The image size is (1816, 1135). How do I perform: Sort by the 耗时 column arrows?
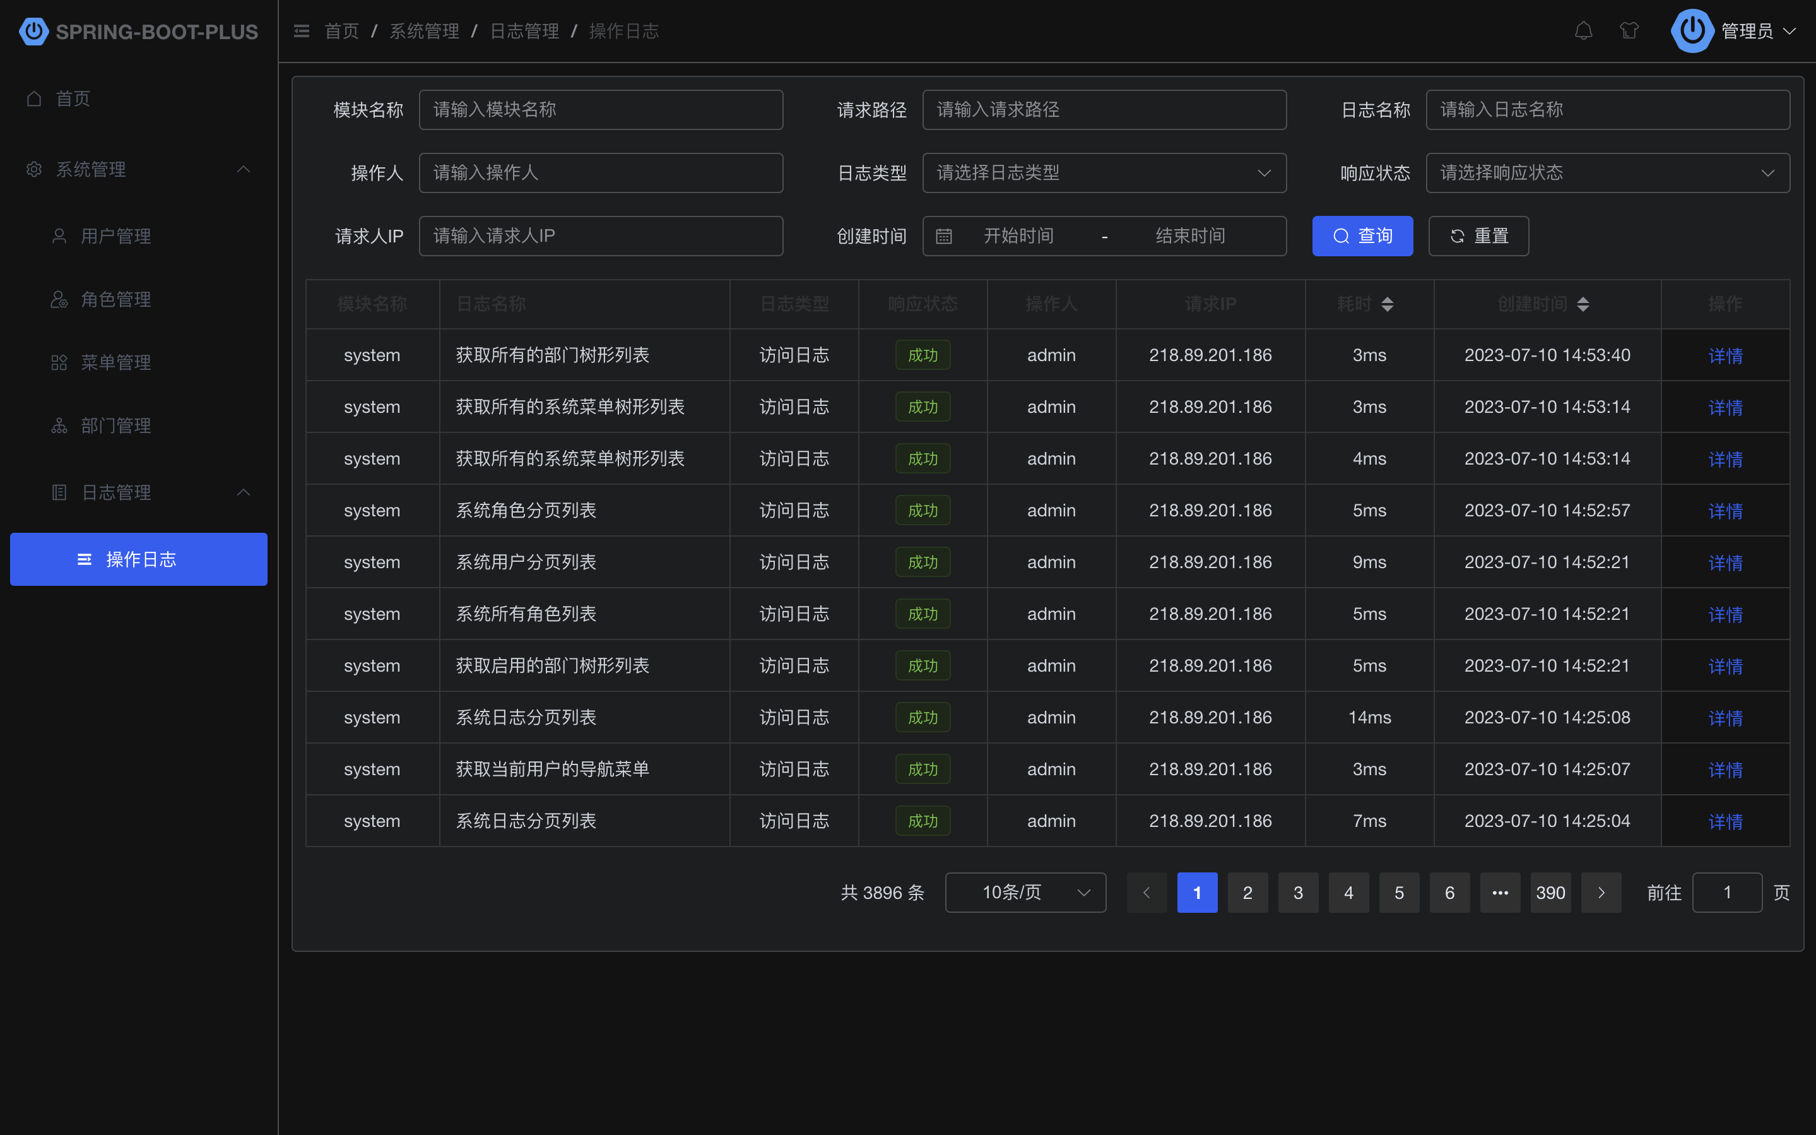1387,304
